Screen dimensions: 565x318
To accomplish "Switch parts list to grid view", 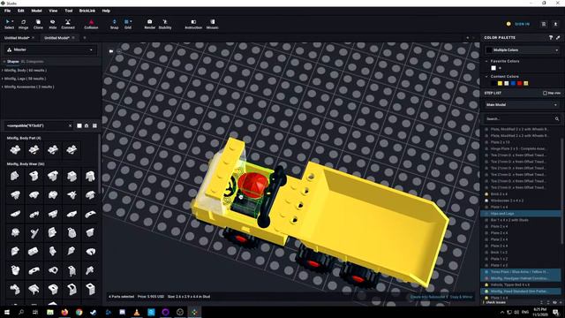I will [x=94, y=125].
